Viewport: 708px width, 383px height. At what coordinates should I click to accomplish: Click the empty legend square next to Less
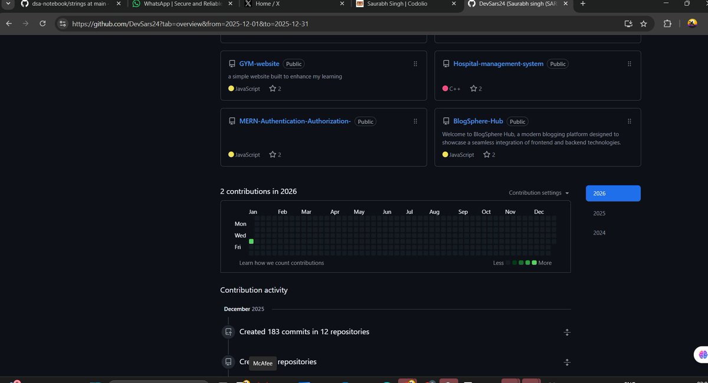tap(509, 263)
